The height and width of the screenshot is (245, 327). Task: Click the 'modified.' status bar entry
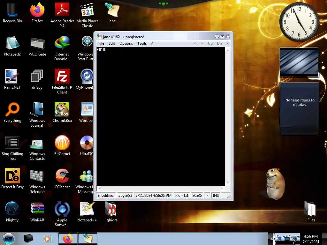pos(106,196)
